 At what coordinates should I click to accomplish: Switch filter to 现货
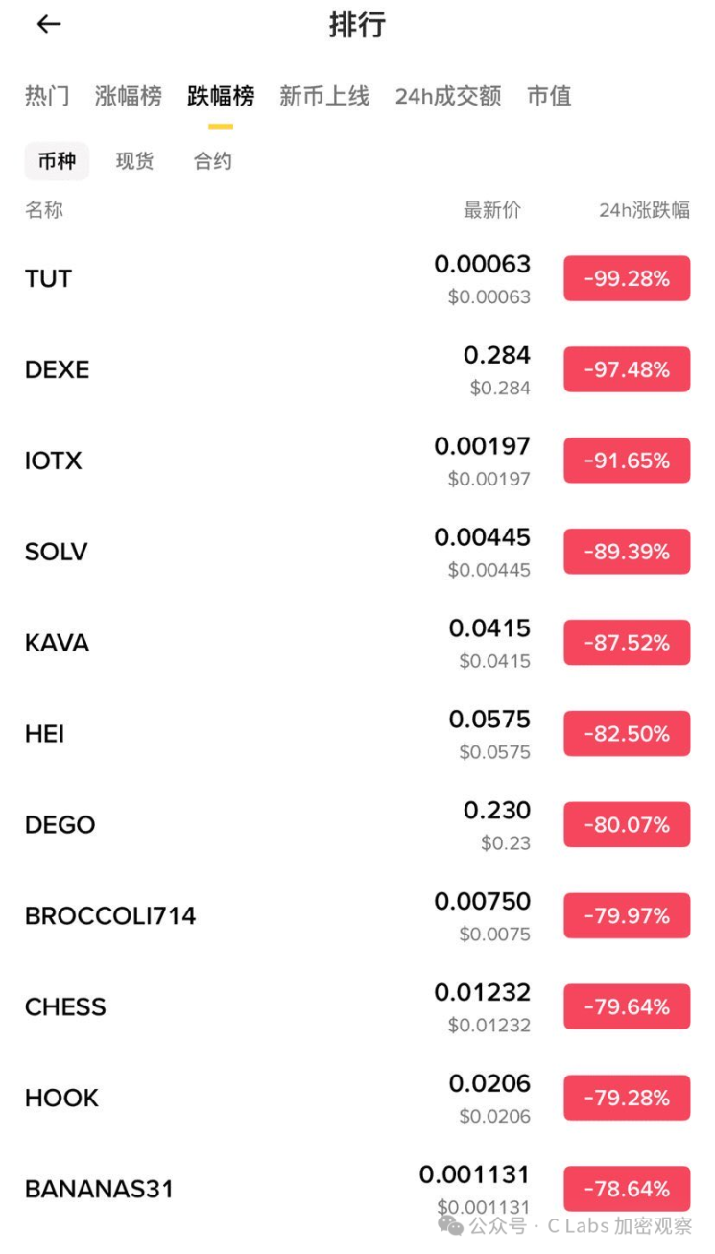[134, 161]
